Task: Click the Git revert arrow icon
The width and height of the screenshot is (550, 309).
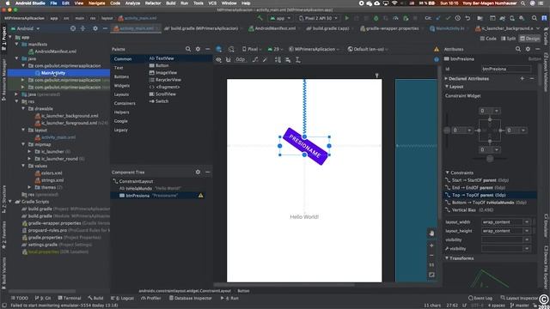Action: (x=467, y=18)
